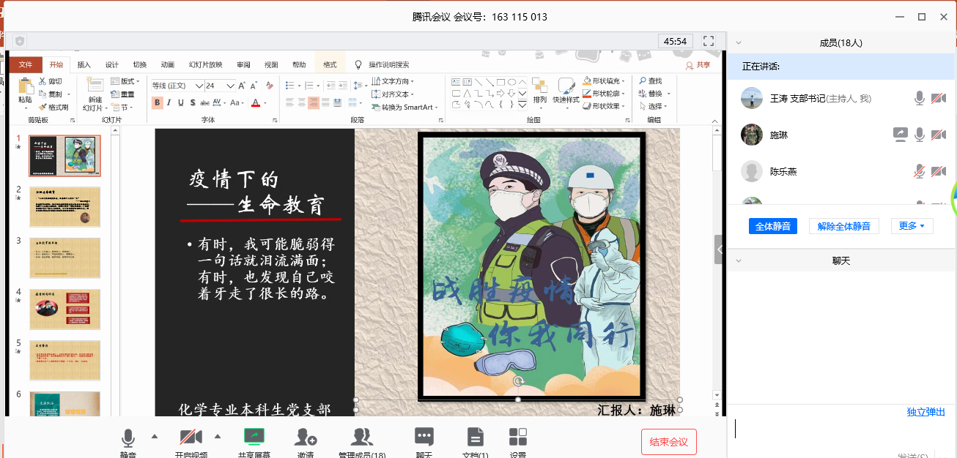This screenshot has width=957, height=458.
Task: Click 结束会议 button
Action: click(x=669, y=442)
